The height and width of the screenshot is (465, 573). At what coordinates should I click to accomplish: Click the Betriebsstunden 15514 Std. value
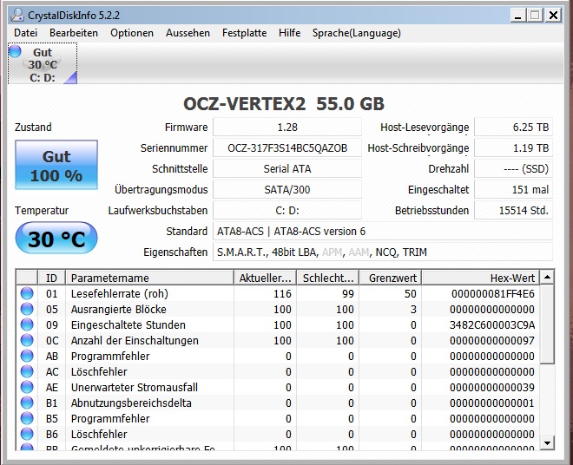point(513,211)
